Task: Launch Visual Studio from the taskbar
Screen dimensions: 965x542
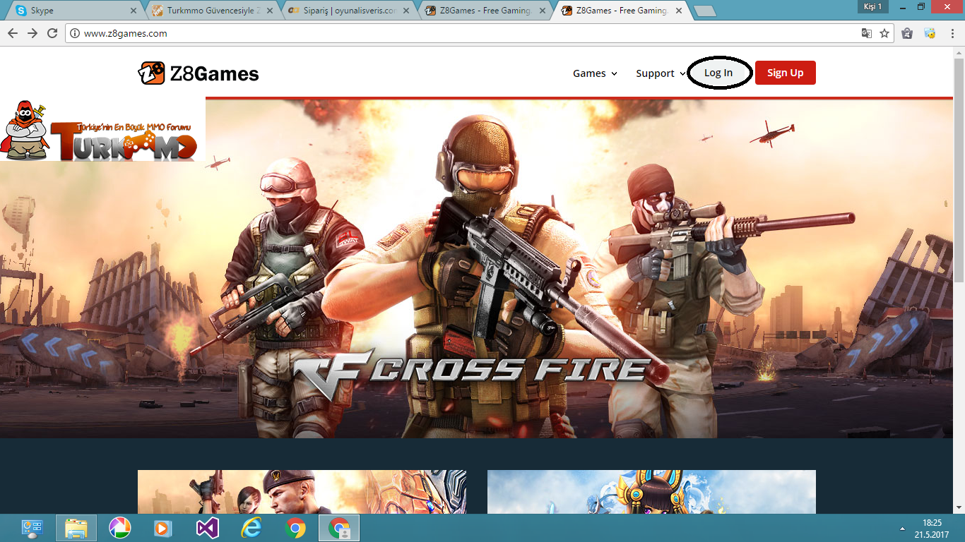Action: coord(208,528)
